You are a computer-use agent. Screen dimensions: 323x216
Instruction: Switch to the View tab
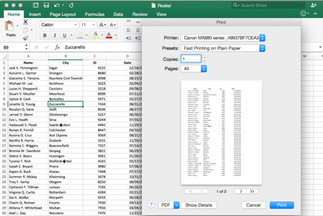(x=161, y=14)
